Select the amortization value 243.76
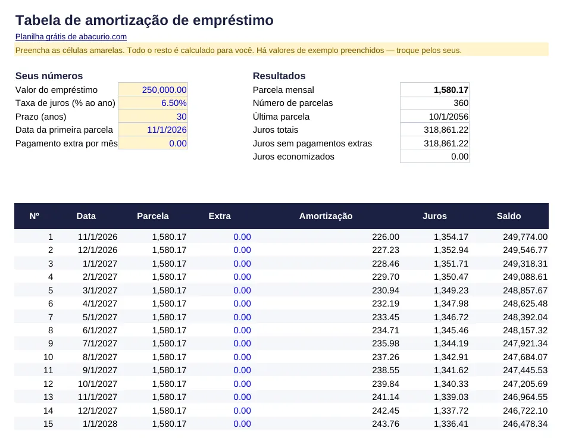This screenshot has height=444, width=563. click(x=385, y=424)
